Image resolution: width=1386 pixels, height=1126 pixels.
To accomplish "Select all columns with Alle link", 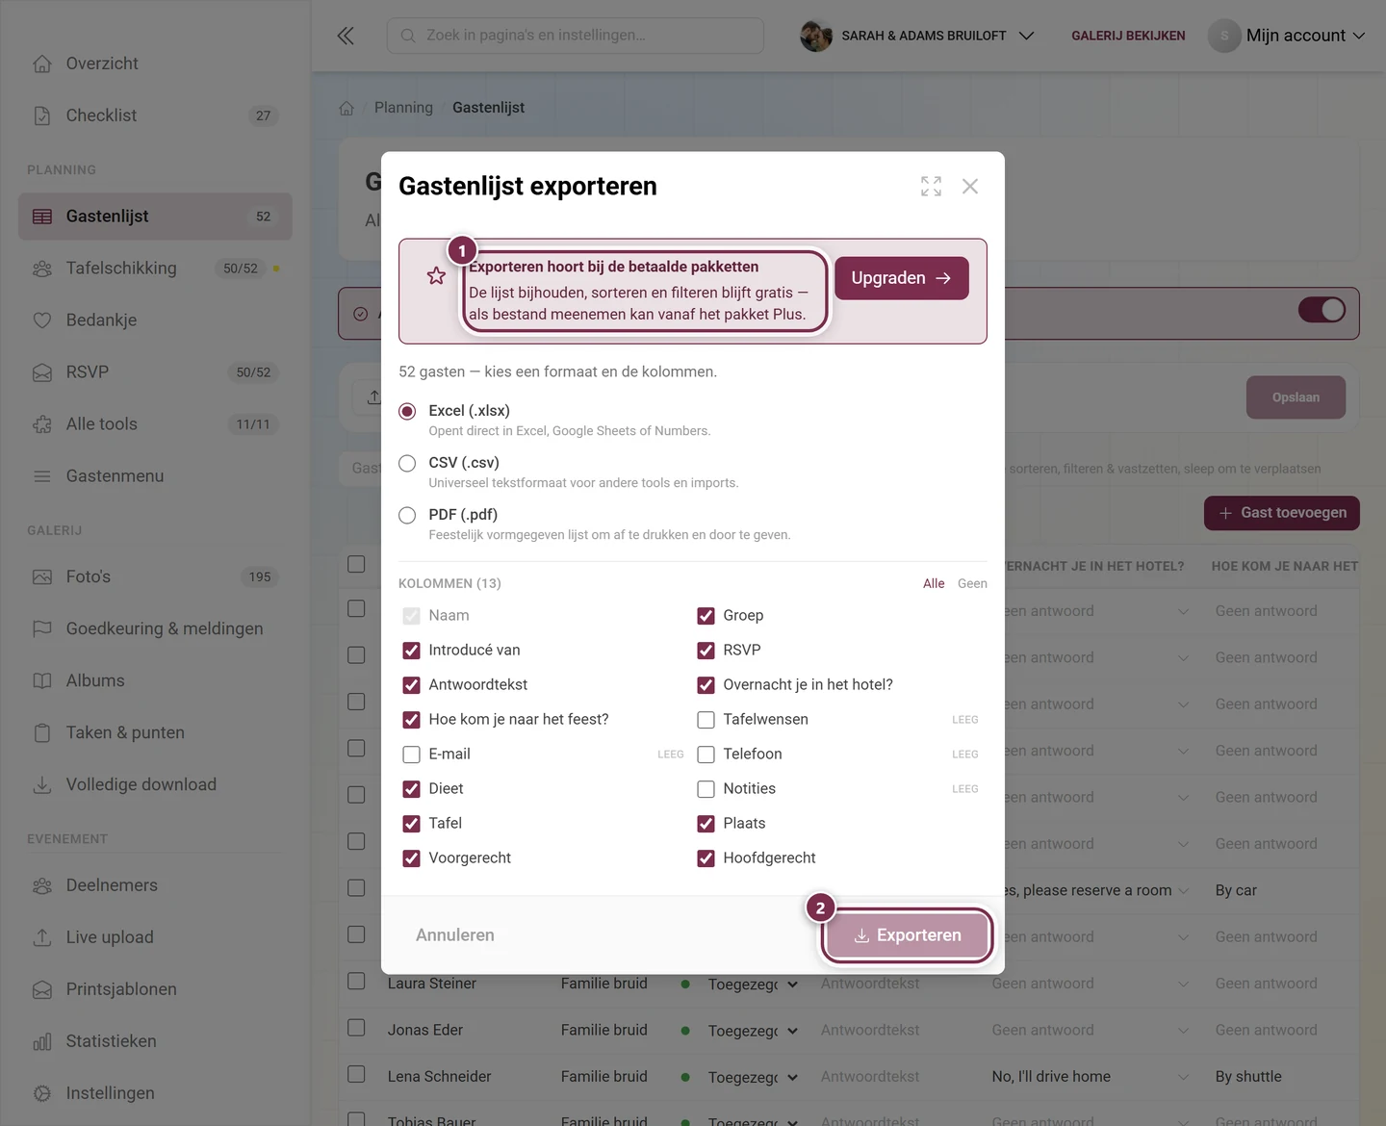I will point(934,583).
